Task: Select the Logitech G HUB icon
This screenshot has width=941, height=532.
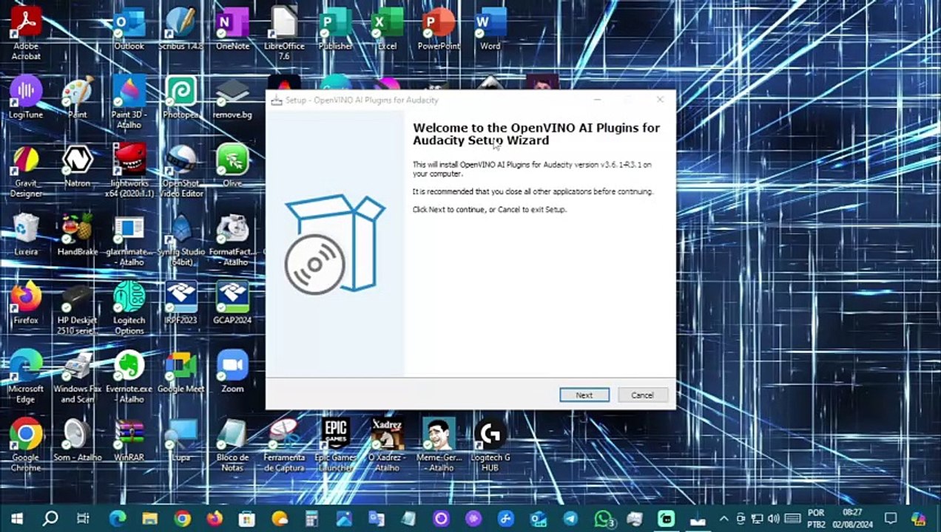Action: pos(490,446)
